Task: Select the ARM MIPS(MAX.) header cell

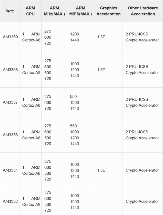Action: [x=80, y=11]
